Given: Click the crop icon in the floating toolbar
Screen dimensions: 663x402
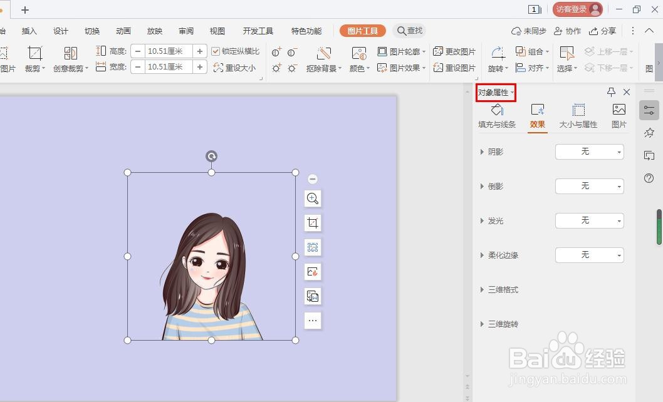Looking at the screenshot, I should [x=313, y=222].
